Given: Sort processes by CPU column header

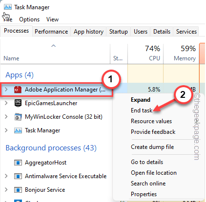Looking at the screenshot, I should [x=145, y=54].
